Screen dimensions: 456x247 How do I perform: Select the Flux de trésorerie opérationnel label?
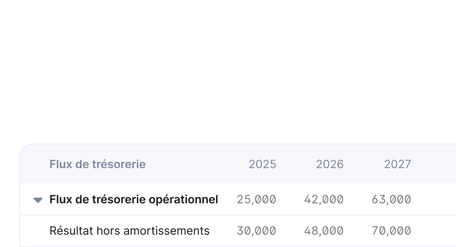click(x=133, y=199)
